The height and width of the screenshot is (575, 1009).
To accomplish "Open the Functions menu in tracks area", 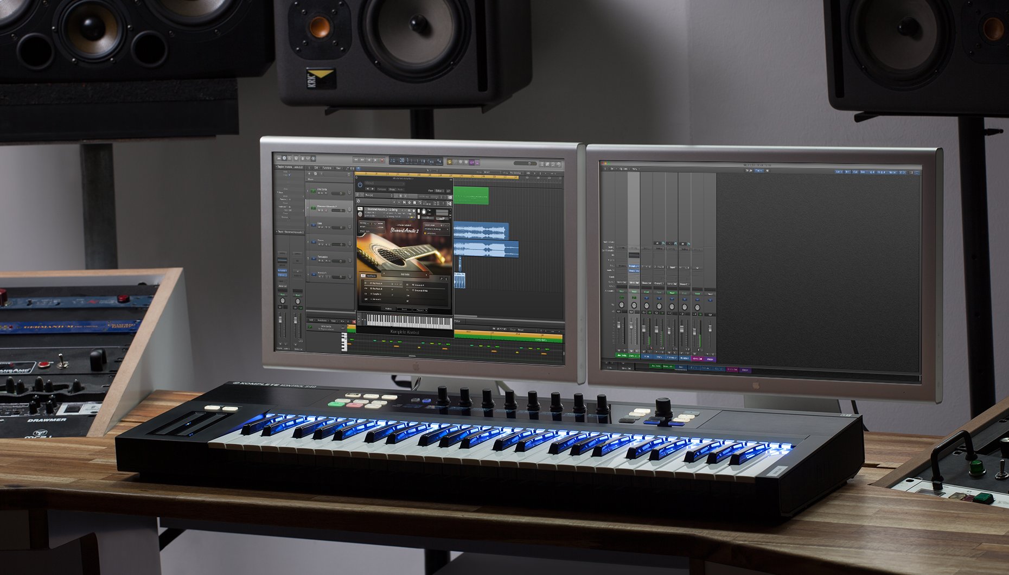I will pyautogui.click(x=327, y=168).
